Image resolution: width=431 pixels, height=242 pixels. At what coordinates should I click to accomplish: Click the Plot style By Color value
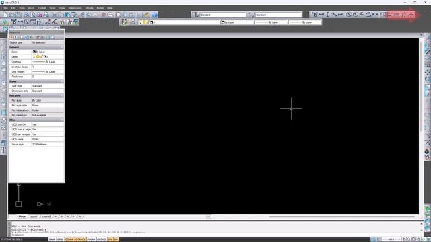pyautogui.click(x=48, y=100)
